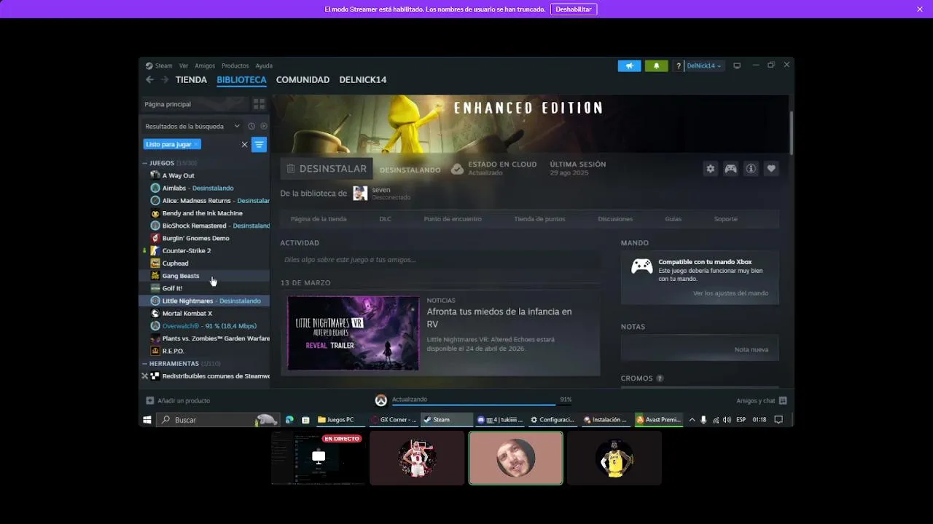Collapse the HERRAMIENTAS category
933x524 pixels.
pyautogui.click(x=144, y=363)
